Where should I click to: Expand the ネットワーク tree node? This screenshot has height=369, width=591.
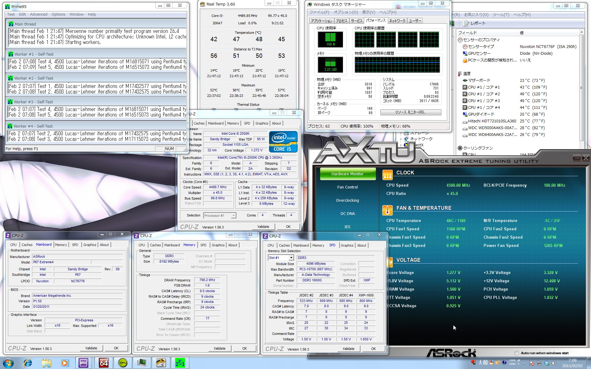point(401,139)
